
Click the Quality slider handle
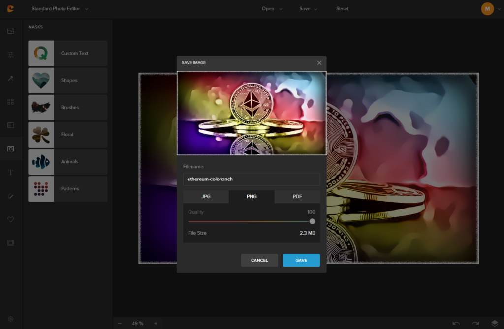(312, 221)
